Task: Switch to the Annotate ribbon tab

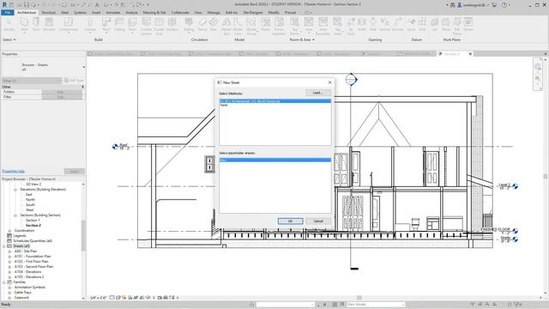Action: (113, 12)
